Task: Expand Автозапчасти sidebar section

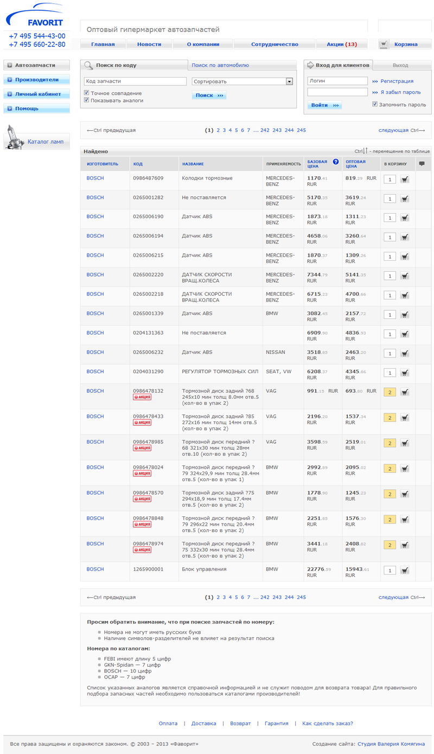Action: [x=36, y=65]
